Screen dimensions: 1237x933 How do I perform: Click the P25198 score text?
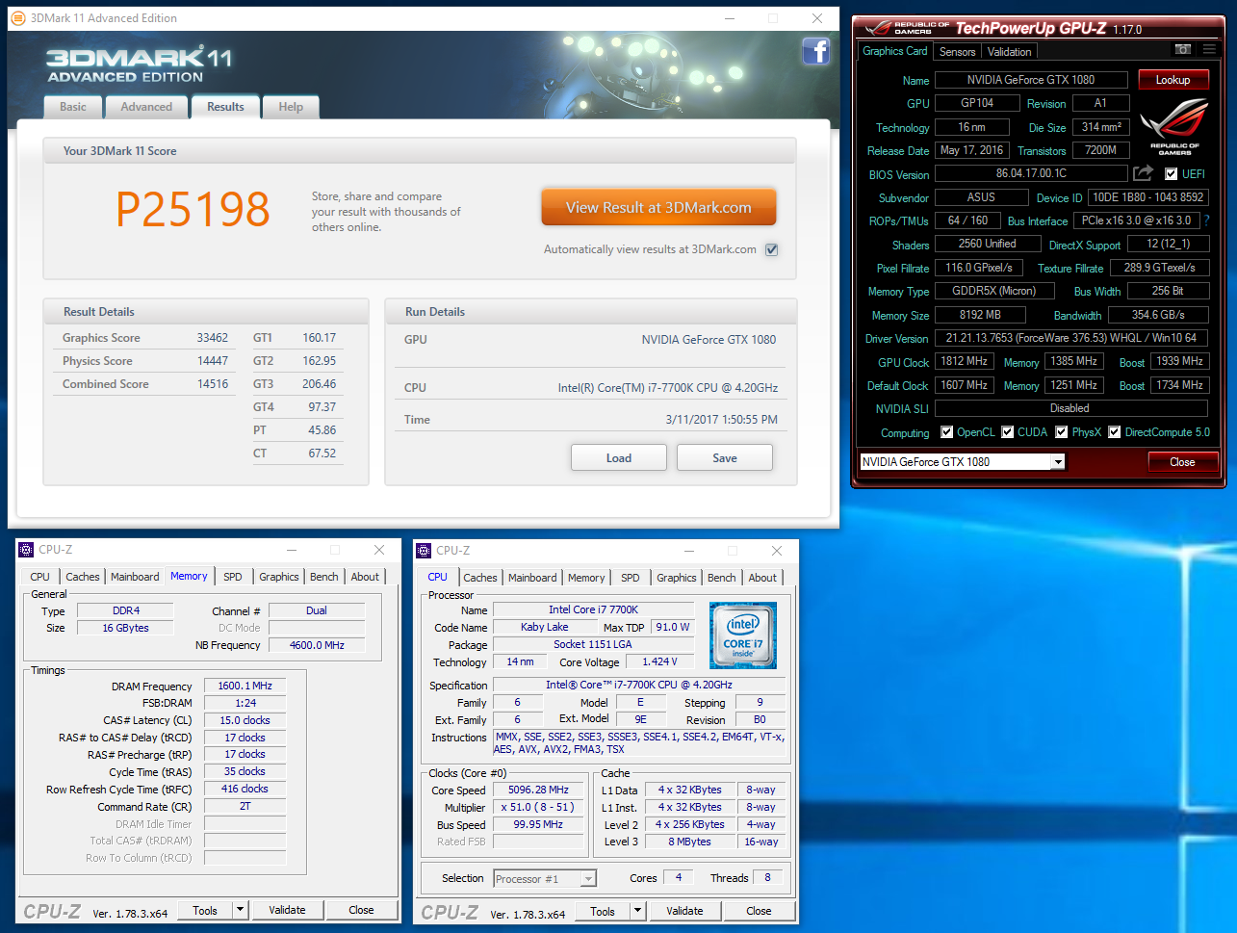[x=193, y=209]
